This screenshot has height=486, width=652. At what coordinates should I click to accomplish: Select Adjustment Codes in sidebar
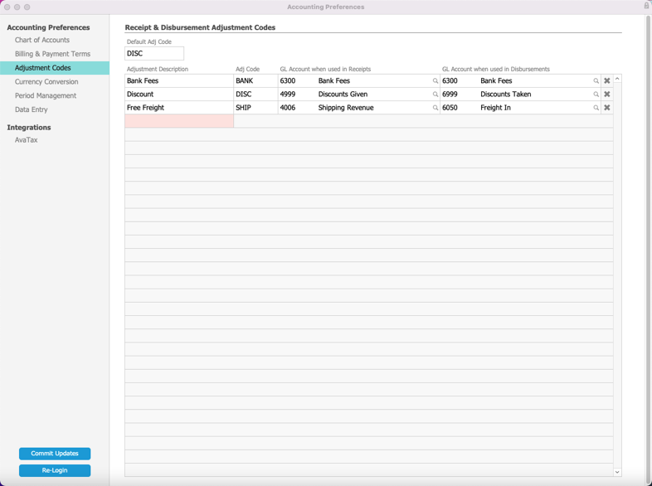click(x=55, y=68)
